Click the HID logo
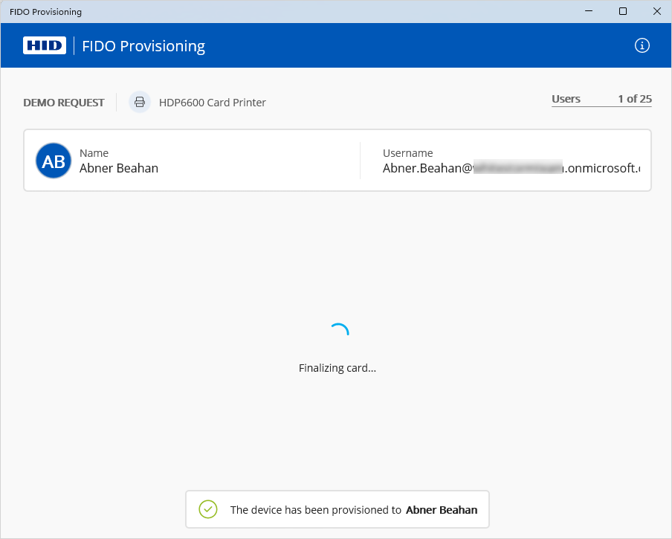This screenshot has height=539, width=672. [45, 45]
